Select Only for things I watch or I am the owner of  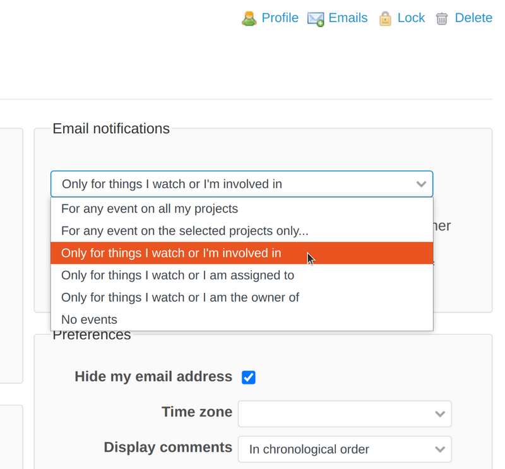(x=179, y=297)
